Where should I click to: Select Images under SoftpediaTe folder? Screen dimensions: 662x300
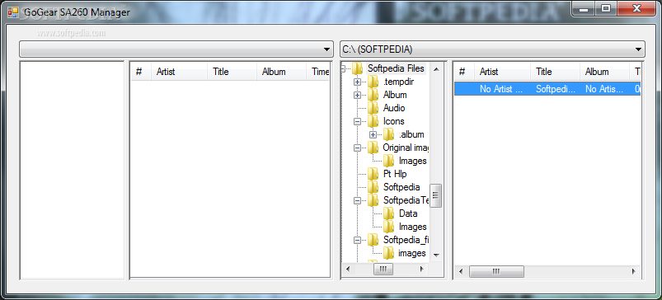tap(412, 227)
